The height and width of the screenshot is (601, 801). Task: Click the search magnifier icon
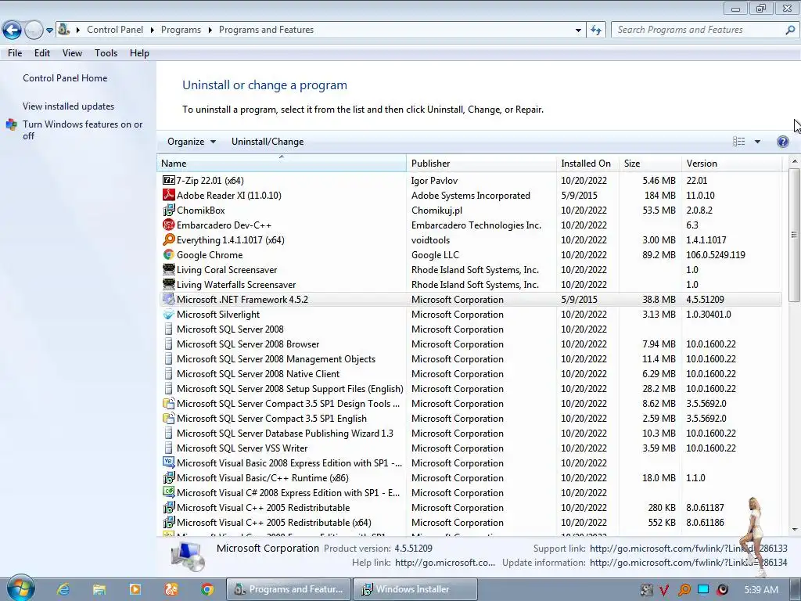tap(790, 31)
